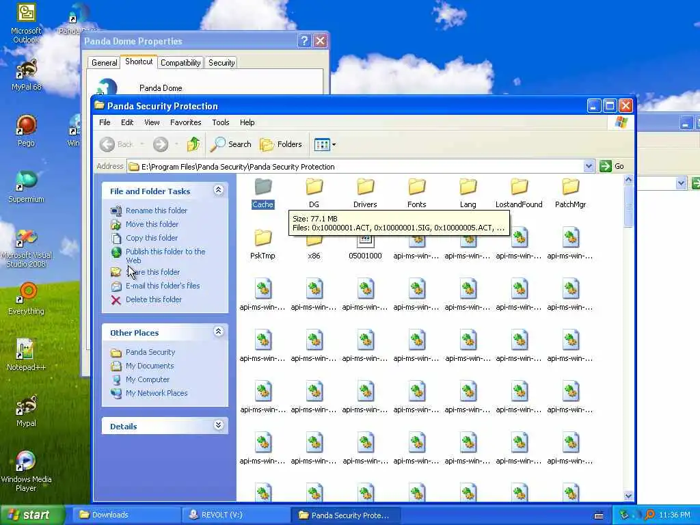The height and width of the screenshot is (525, 700).
Task: Click the Forward navigation button
Action: (161, 144)
